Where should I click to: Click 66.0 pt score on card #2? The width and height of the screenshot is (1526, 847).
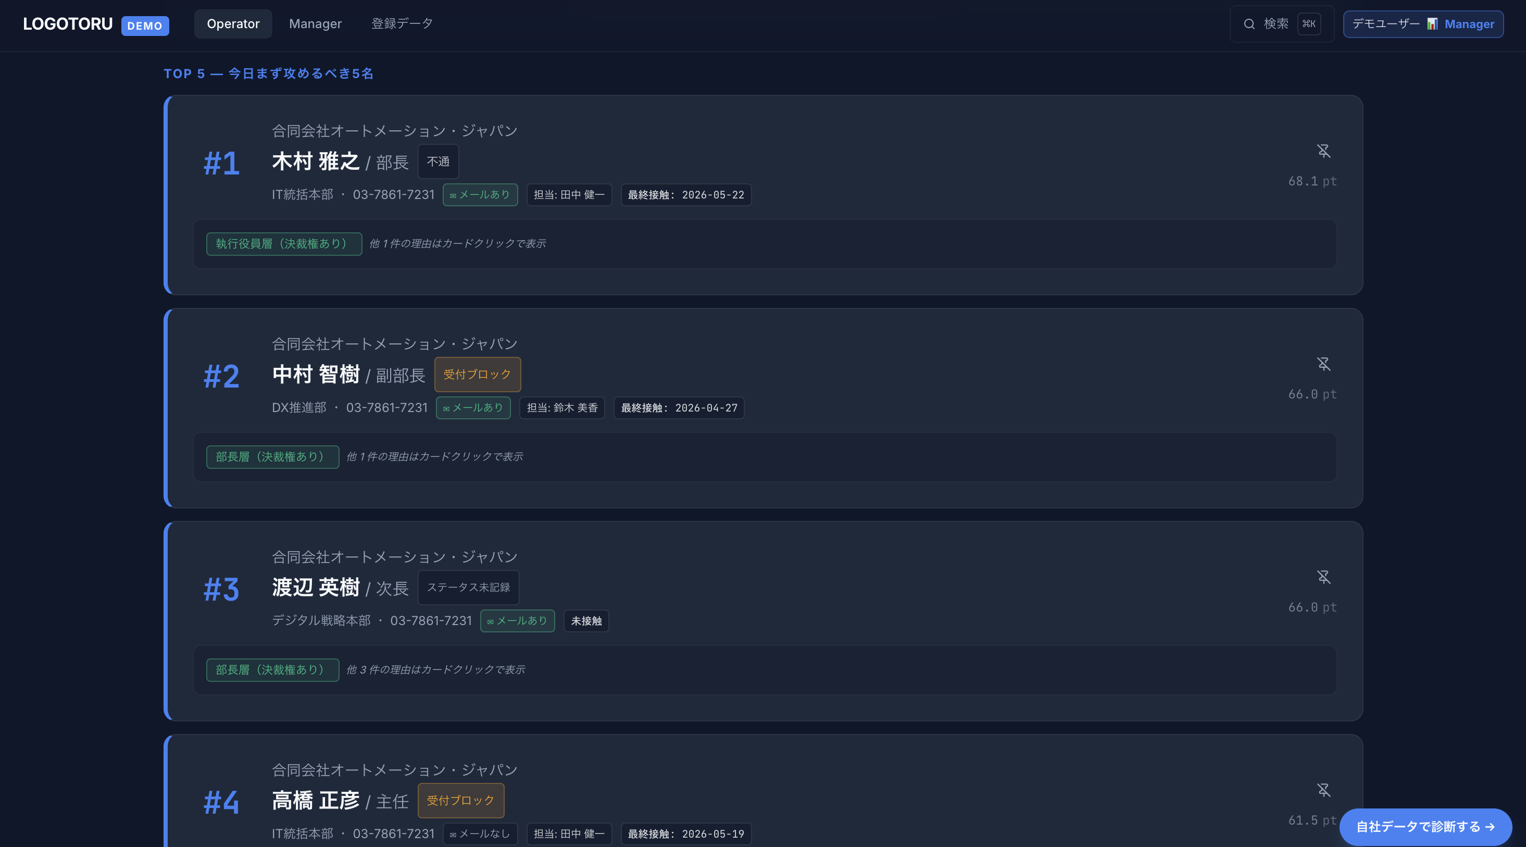pos(1312,394)
